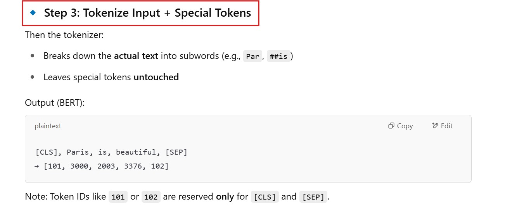Click the '[SEP]' code chip in the note
This screenshot has height=224, width=517.
pyautogui.click(x=313, y=197)
